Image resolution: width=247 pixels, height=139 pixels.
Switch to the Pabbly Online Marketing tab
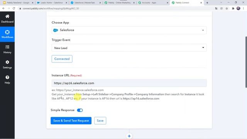pos(119,3)
